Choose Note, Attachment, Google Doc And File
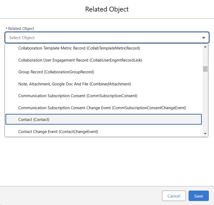Viewport: 214px width, 205px height. tap(75, 84)
